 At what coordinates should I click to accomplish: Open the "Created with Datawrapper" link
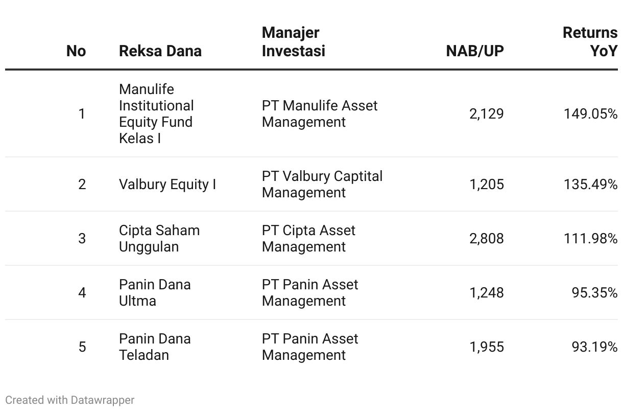70,400
